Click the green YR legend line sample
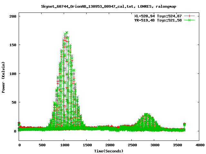 click(189, 20)
